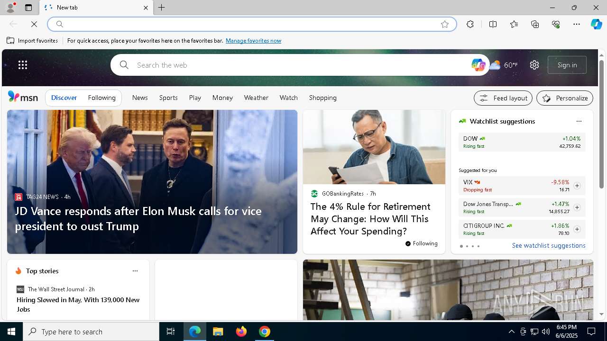Open the Extensions puzzle icon
The image size is (607, 341).
coord(470,24)
